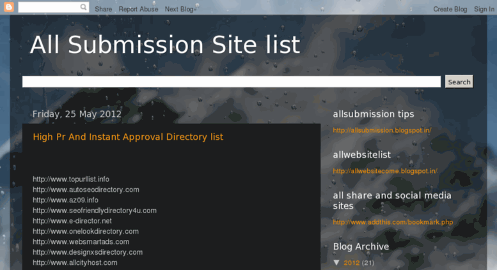Viewport: 497px width, 270px height.
Task: Click the magnifier icon in navbar search
Action: (83, 7)
